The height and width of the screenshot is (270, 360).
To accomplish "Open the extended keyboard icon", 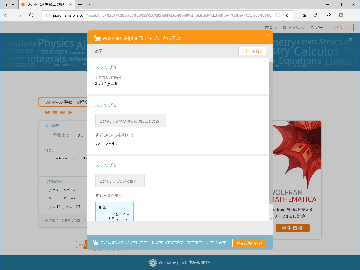I will tap(47, 112).
